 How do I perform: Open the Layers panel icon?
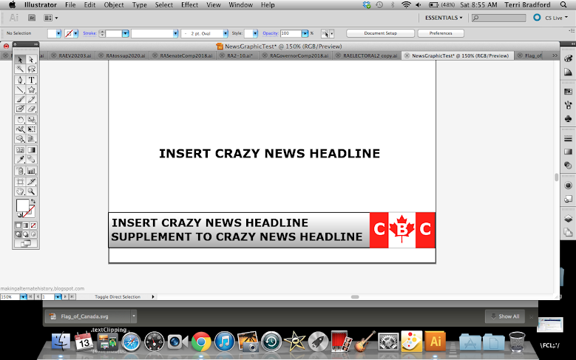click(568, 218)
